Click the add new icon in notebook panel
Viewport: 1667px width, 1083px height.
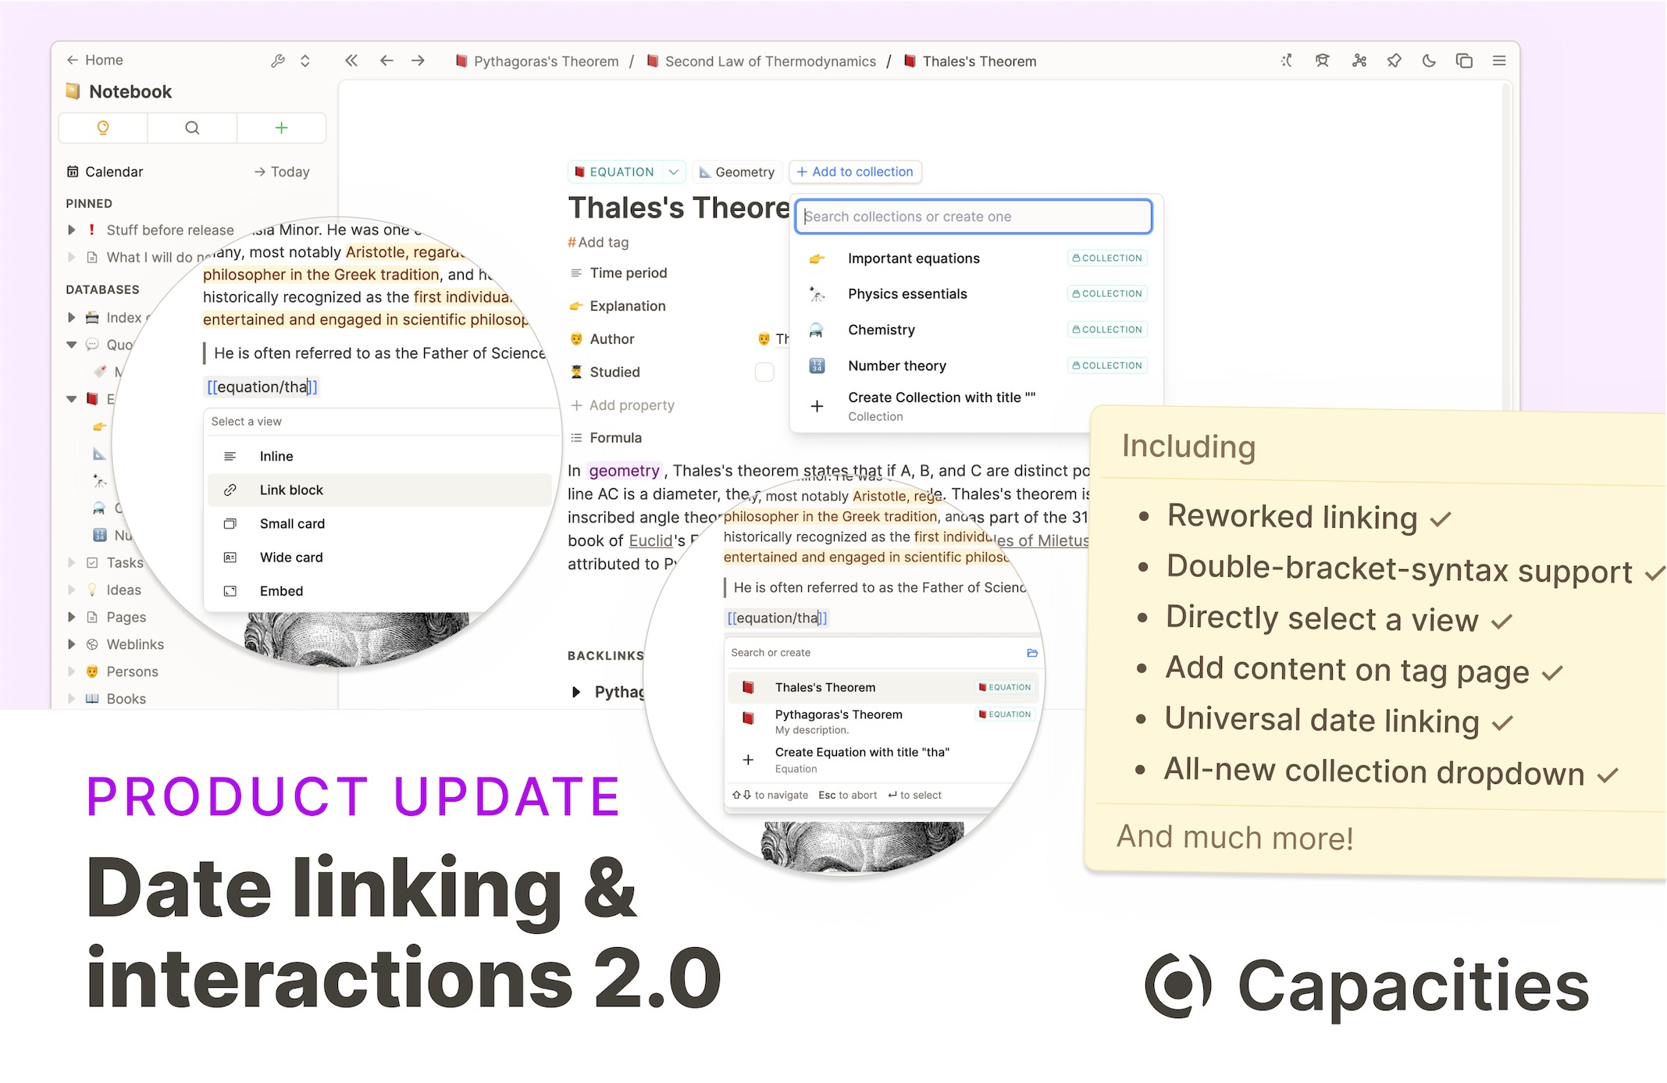pyautogui.click(x=280, y=125)
